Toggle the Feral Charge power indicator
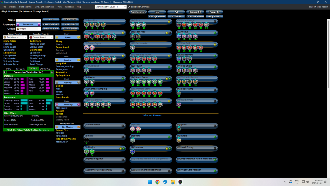330x186 pixels. tap(215, 22)
